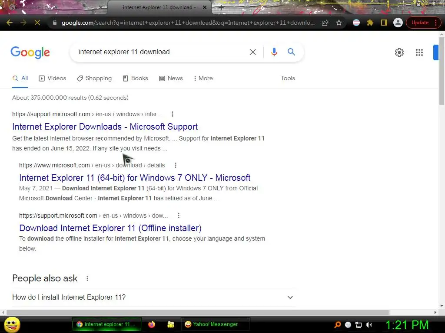Click the striped round extension icon
This screenshot has height=333, width=445.
pos(356,23)
